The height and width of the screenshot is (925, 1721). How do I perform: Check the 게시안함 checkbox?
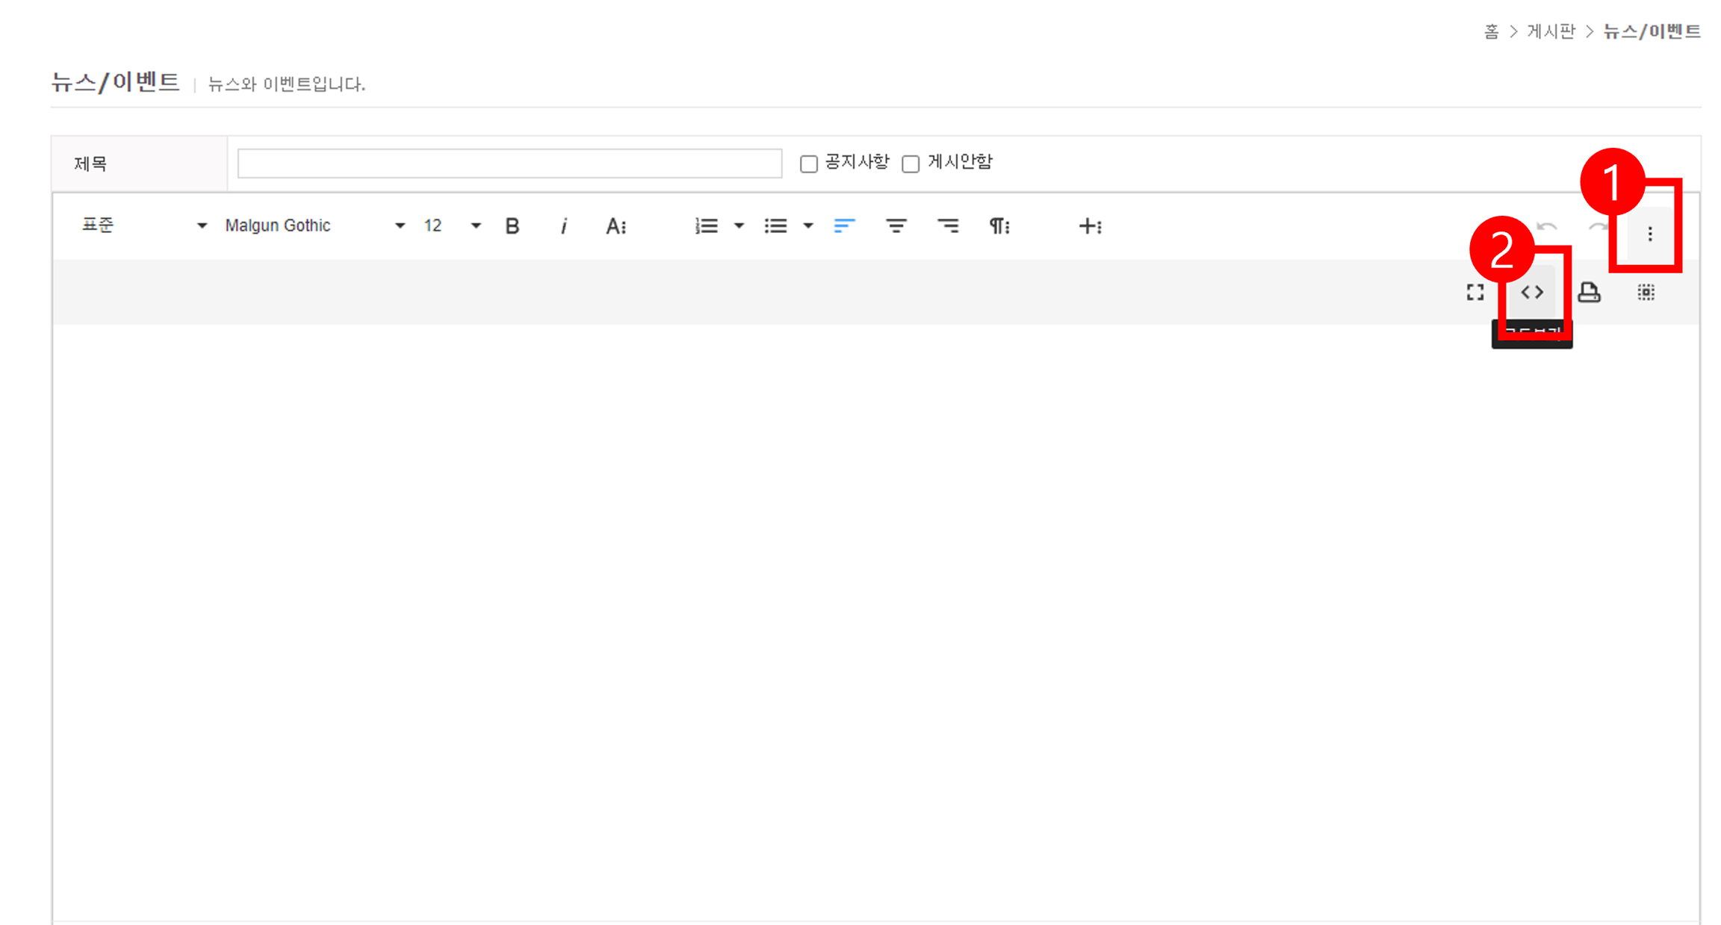coord(910,163)
